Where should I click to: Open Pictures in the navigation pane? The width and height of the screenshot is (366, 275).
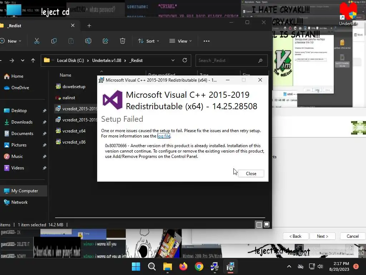point(19,145)
